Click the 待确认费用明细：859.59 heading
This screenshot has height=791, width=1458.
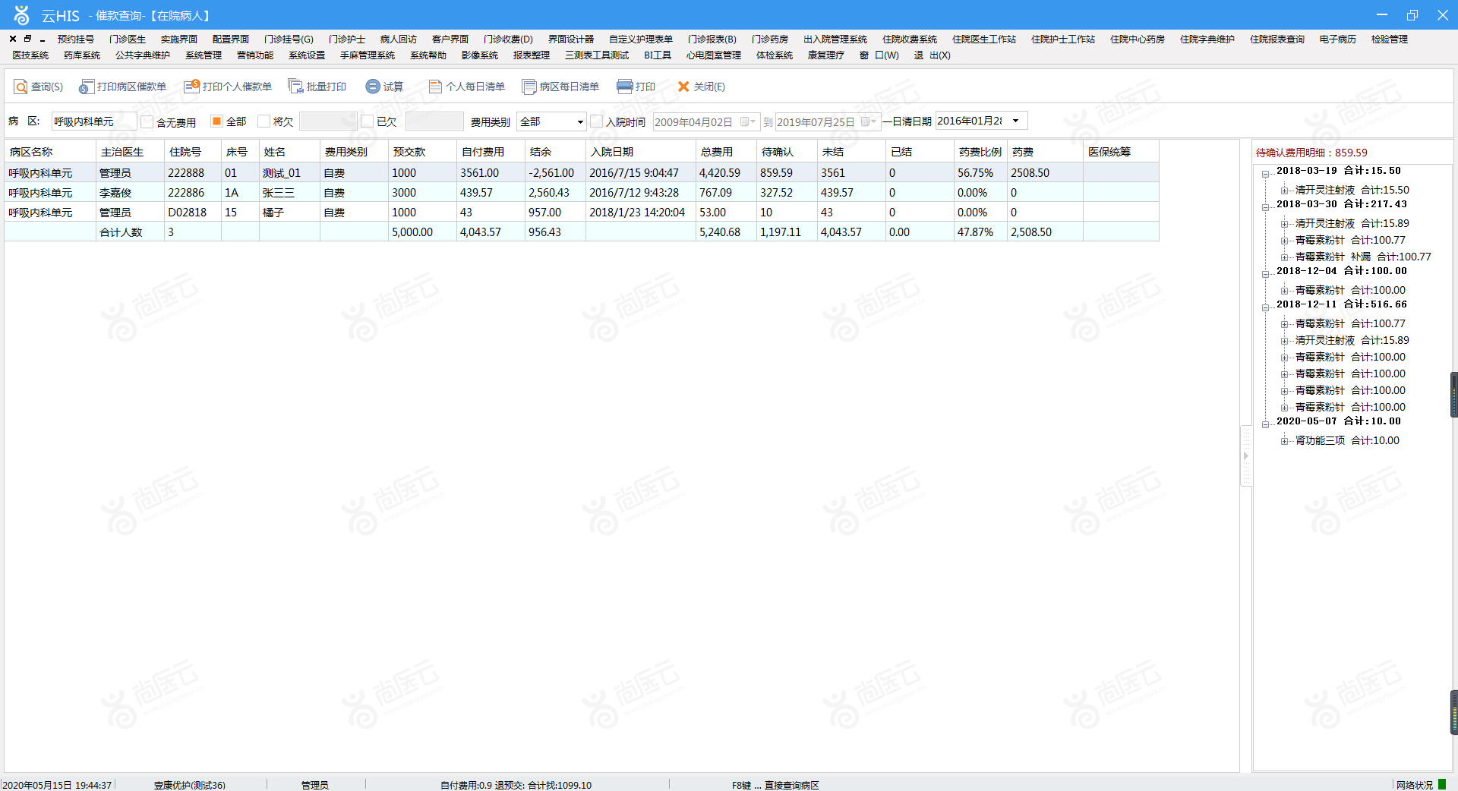pyautogui.click(x=1311, y=153)
